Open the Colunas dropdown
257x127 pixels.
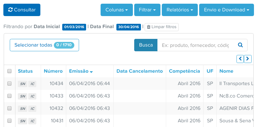[116, 10]
